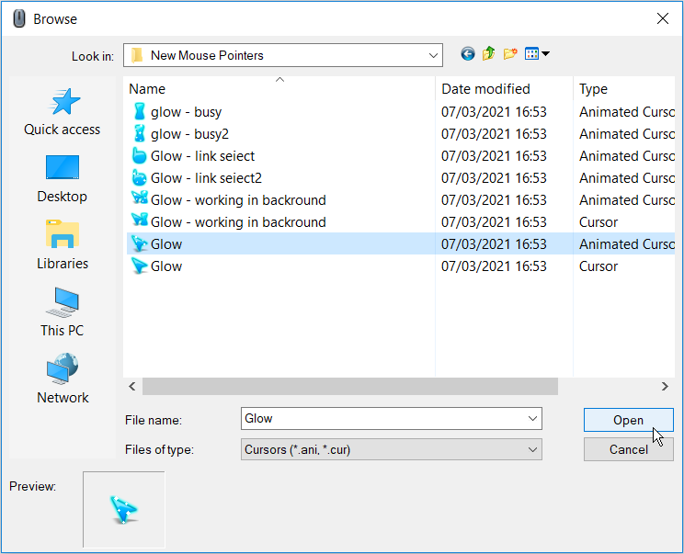Click the Open button
The width and height of the screenshot is (684, 554).
(629, 420)
